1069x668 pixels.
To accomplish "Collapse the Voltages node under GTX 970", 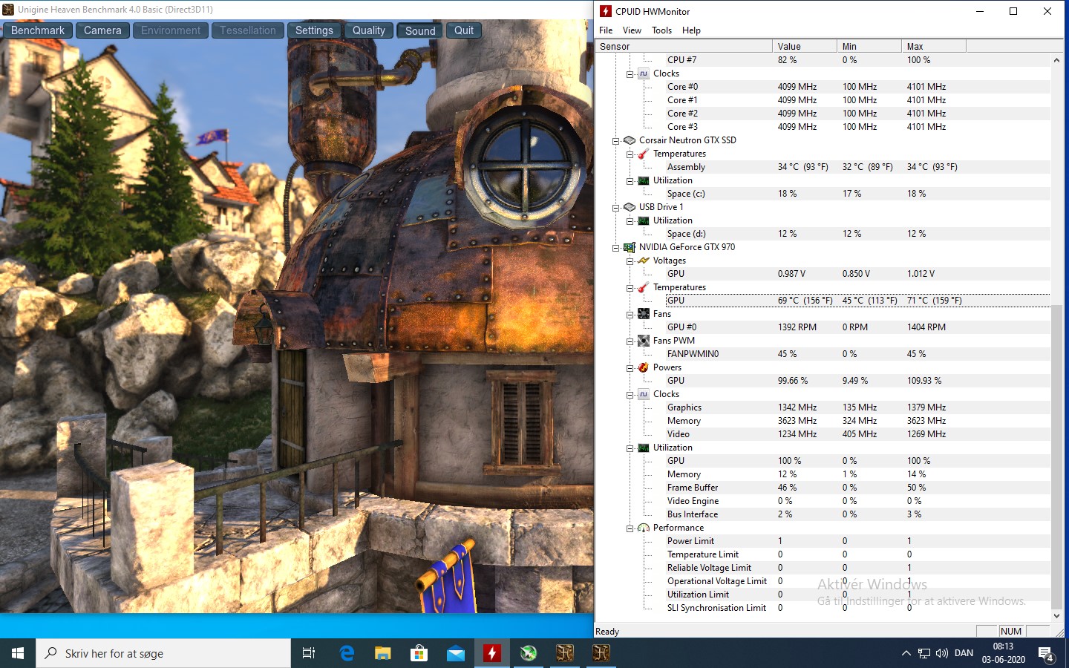I will click(x=630, y=261).
